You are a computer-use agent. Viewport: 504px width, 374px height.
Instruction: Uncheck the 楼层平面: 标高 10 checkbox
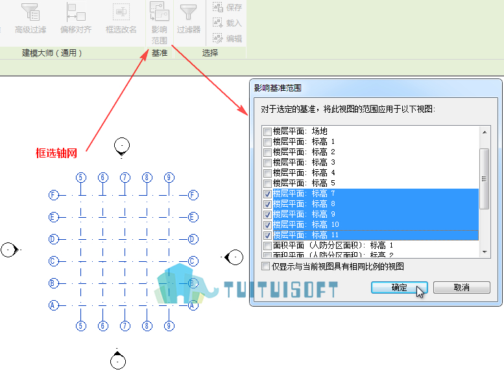click(x=267, y=225)
